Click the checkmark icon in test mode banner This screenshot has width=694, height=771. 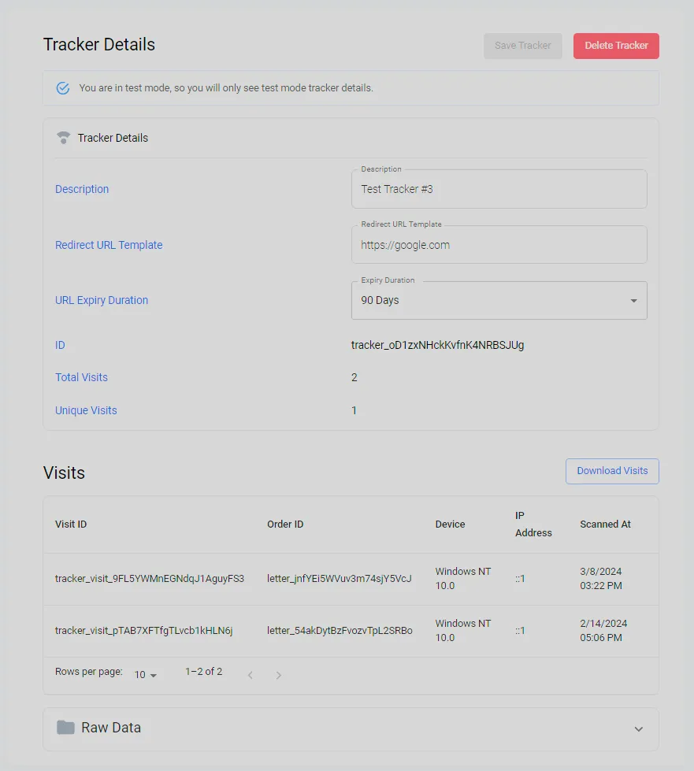coord(62,87)
